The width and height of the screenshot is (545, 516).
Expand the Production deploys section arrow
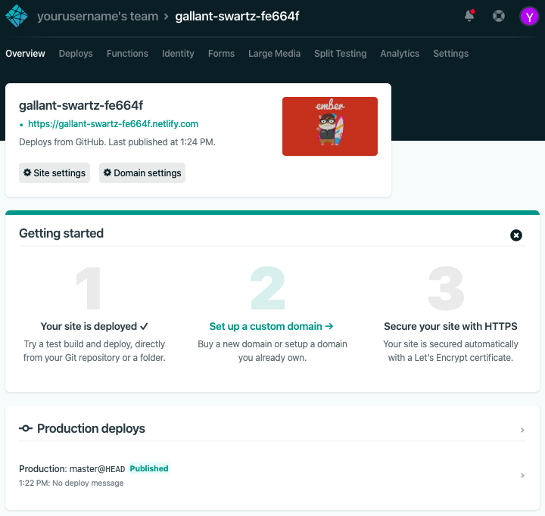coord(522,430)
